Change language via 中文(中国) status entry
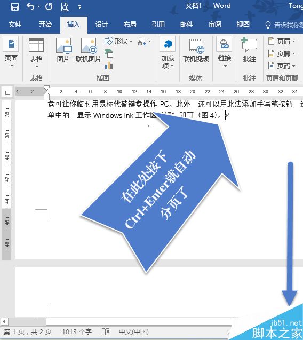 [x=134, y=332]
